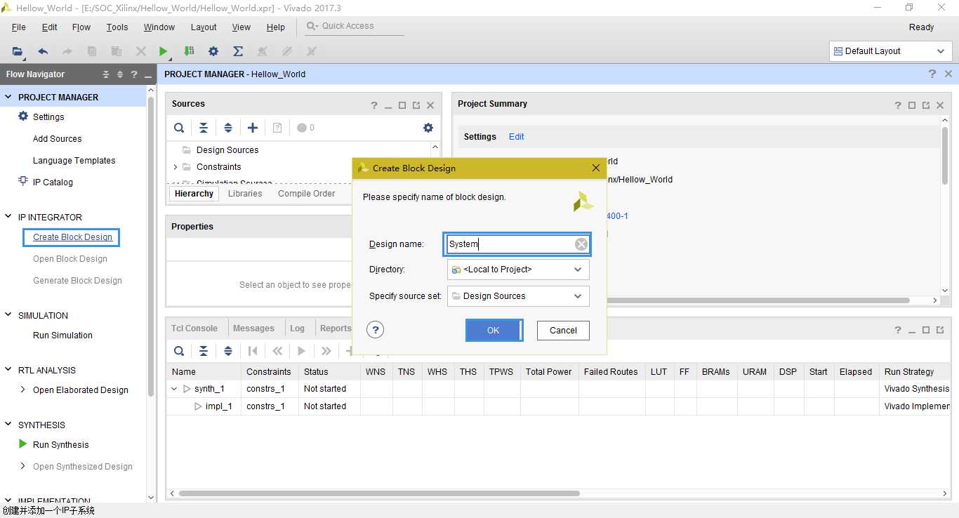
Task: Expand Open Synthesized Design
Action: coord(23,466)
